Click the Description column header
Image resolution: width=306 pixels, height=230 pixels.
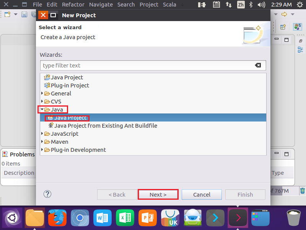[19, 173]
